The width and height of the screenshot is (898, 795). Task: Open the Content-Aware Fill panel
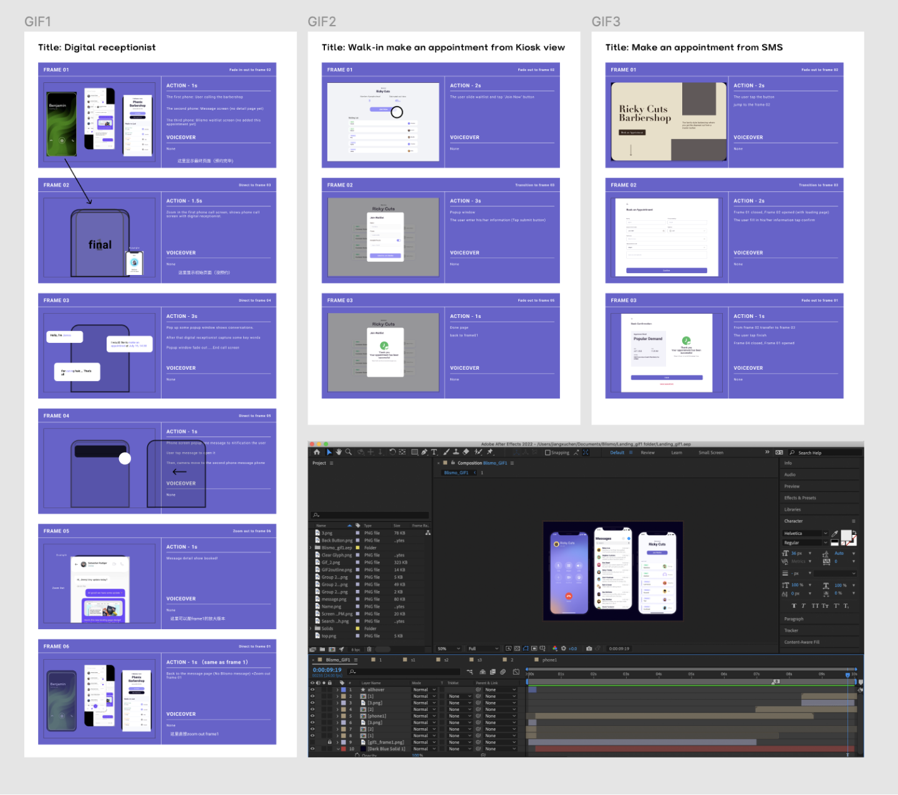point(802,642)
